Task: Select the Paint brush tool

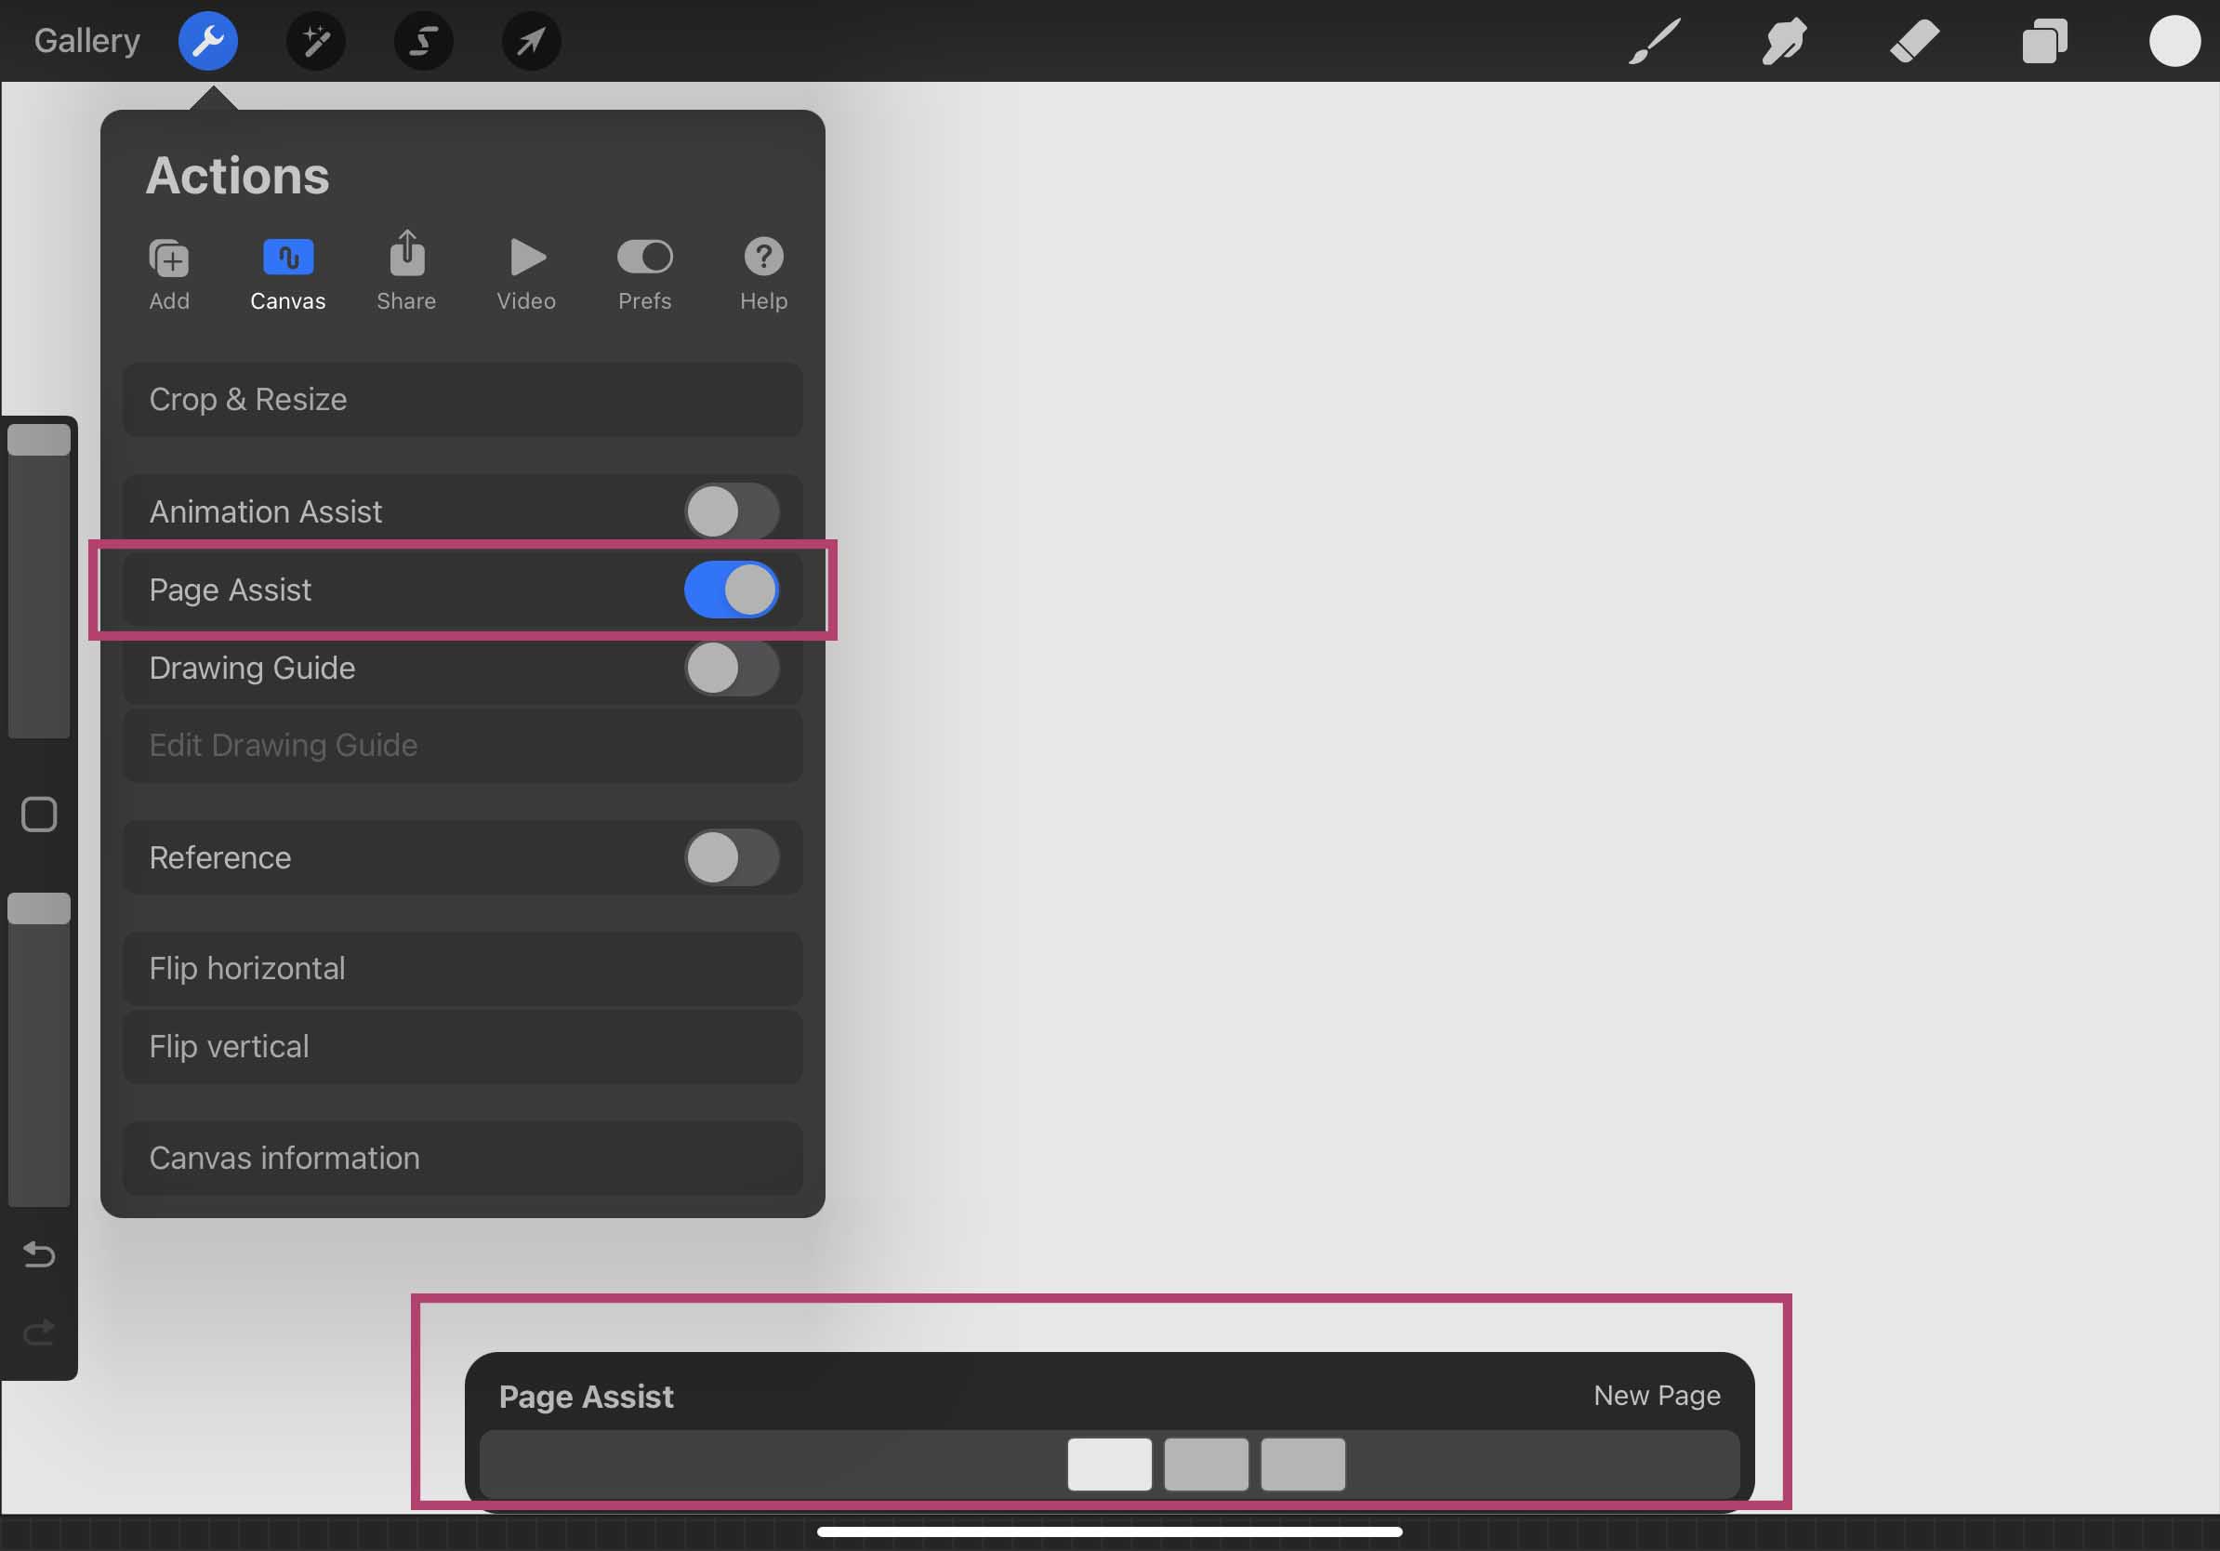Action: coord(1655,41)
